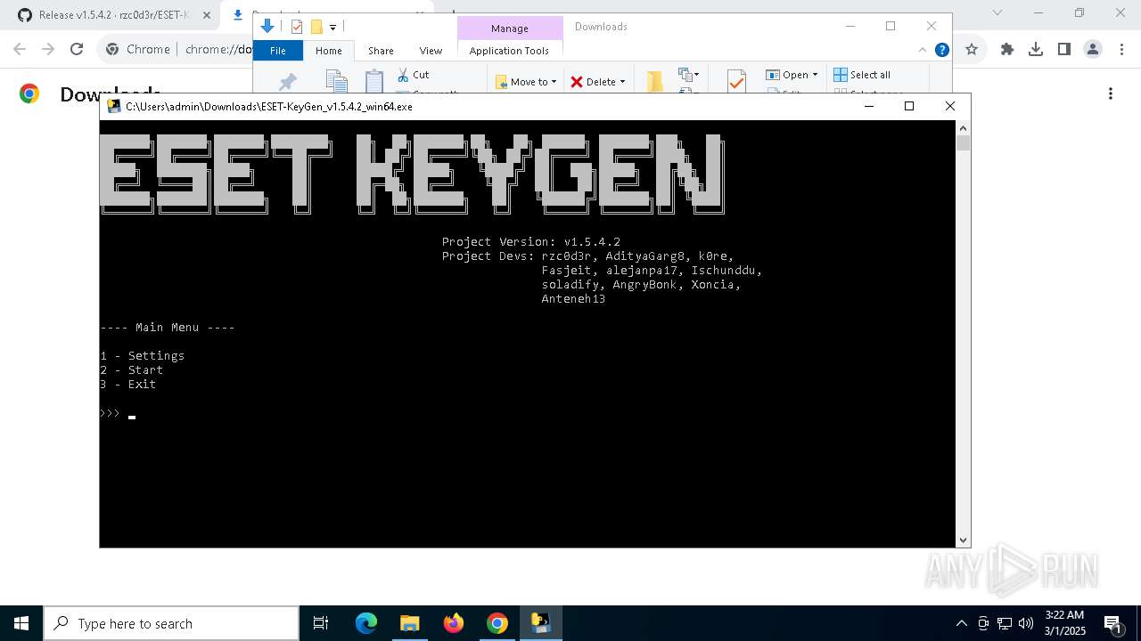This screenshot has width=1141, height=641.
Task: Select the View ribbon tab
Action: click(x=431, y=51)
